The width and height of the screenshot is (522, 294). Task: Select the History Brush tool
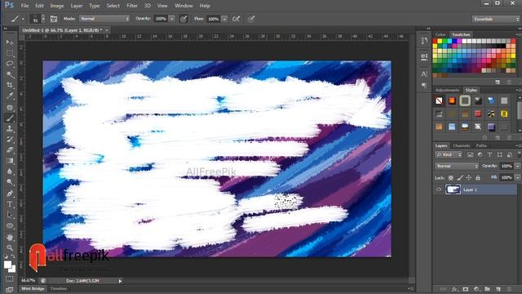point(10,140)
